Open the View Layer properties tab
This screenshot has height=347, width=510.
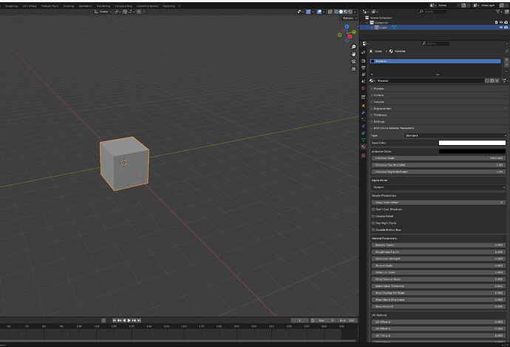pos(364,75)
